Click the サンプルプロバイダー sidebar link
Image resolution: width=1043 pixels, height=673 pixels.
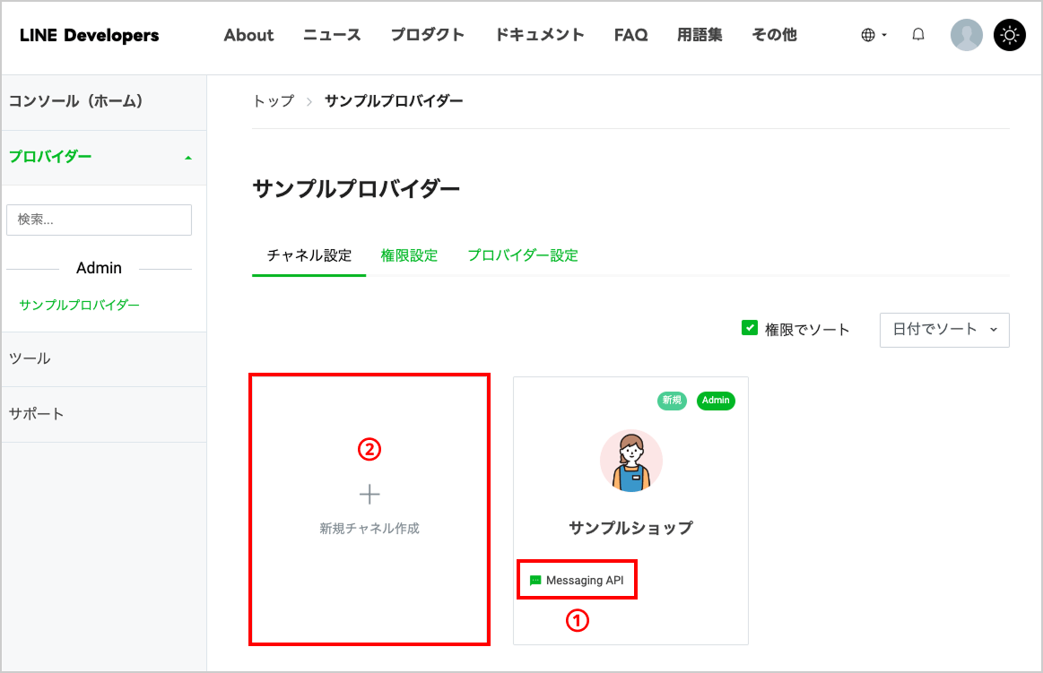point(79,305)
